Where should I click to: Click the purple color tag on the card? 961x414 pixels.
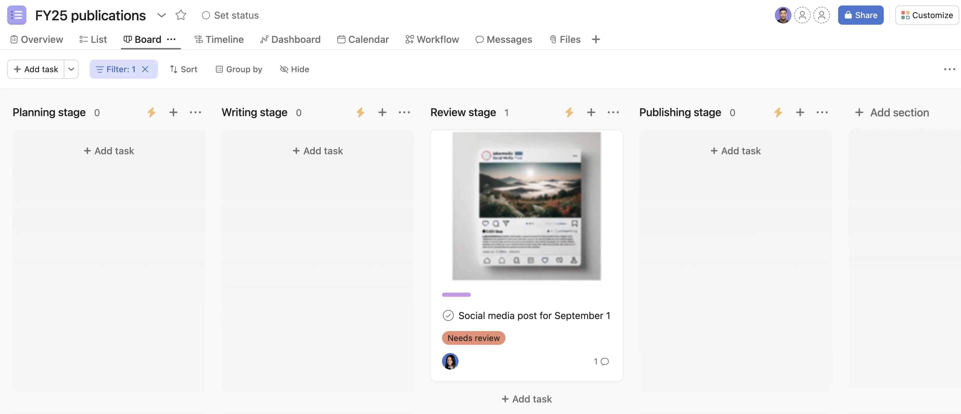[456, 294]
